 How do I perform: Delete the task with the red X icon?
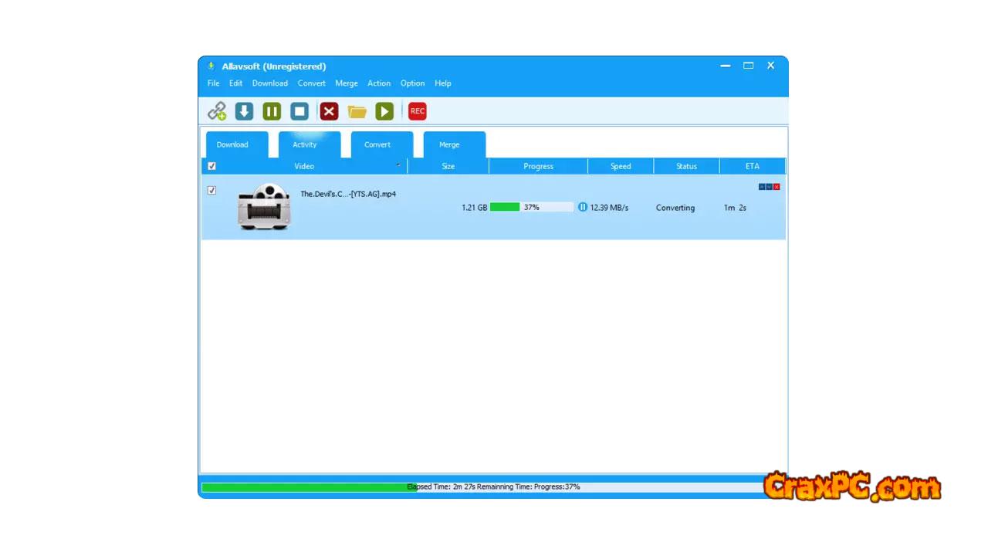point(329,111)
